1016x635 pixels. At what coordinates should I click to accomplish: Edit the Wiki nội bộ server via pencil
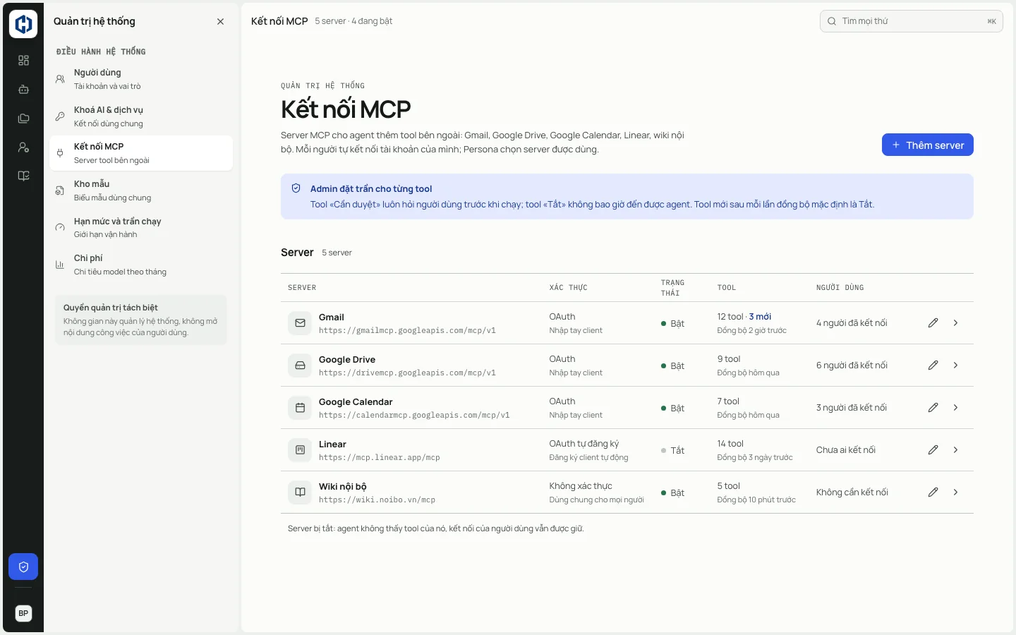coord(933,492)
